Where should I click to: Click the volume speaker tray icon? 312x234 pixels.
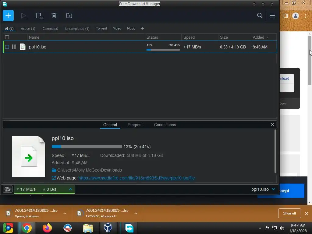point(282,228)
